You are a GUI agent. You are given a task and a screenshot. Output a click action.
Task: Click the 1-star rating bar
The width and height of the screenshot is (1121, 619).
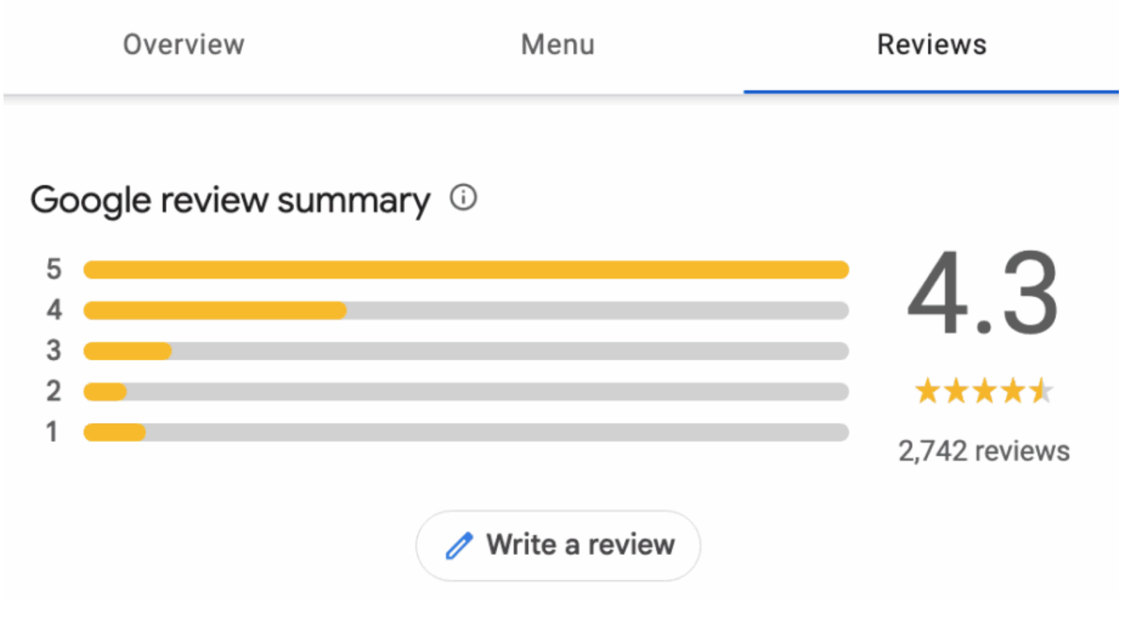pyautogui.click(x=466, y=432)
